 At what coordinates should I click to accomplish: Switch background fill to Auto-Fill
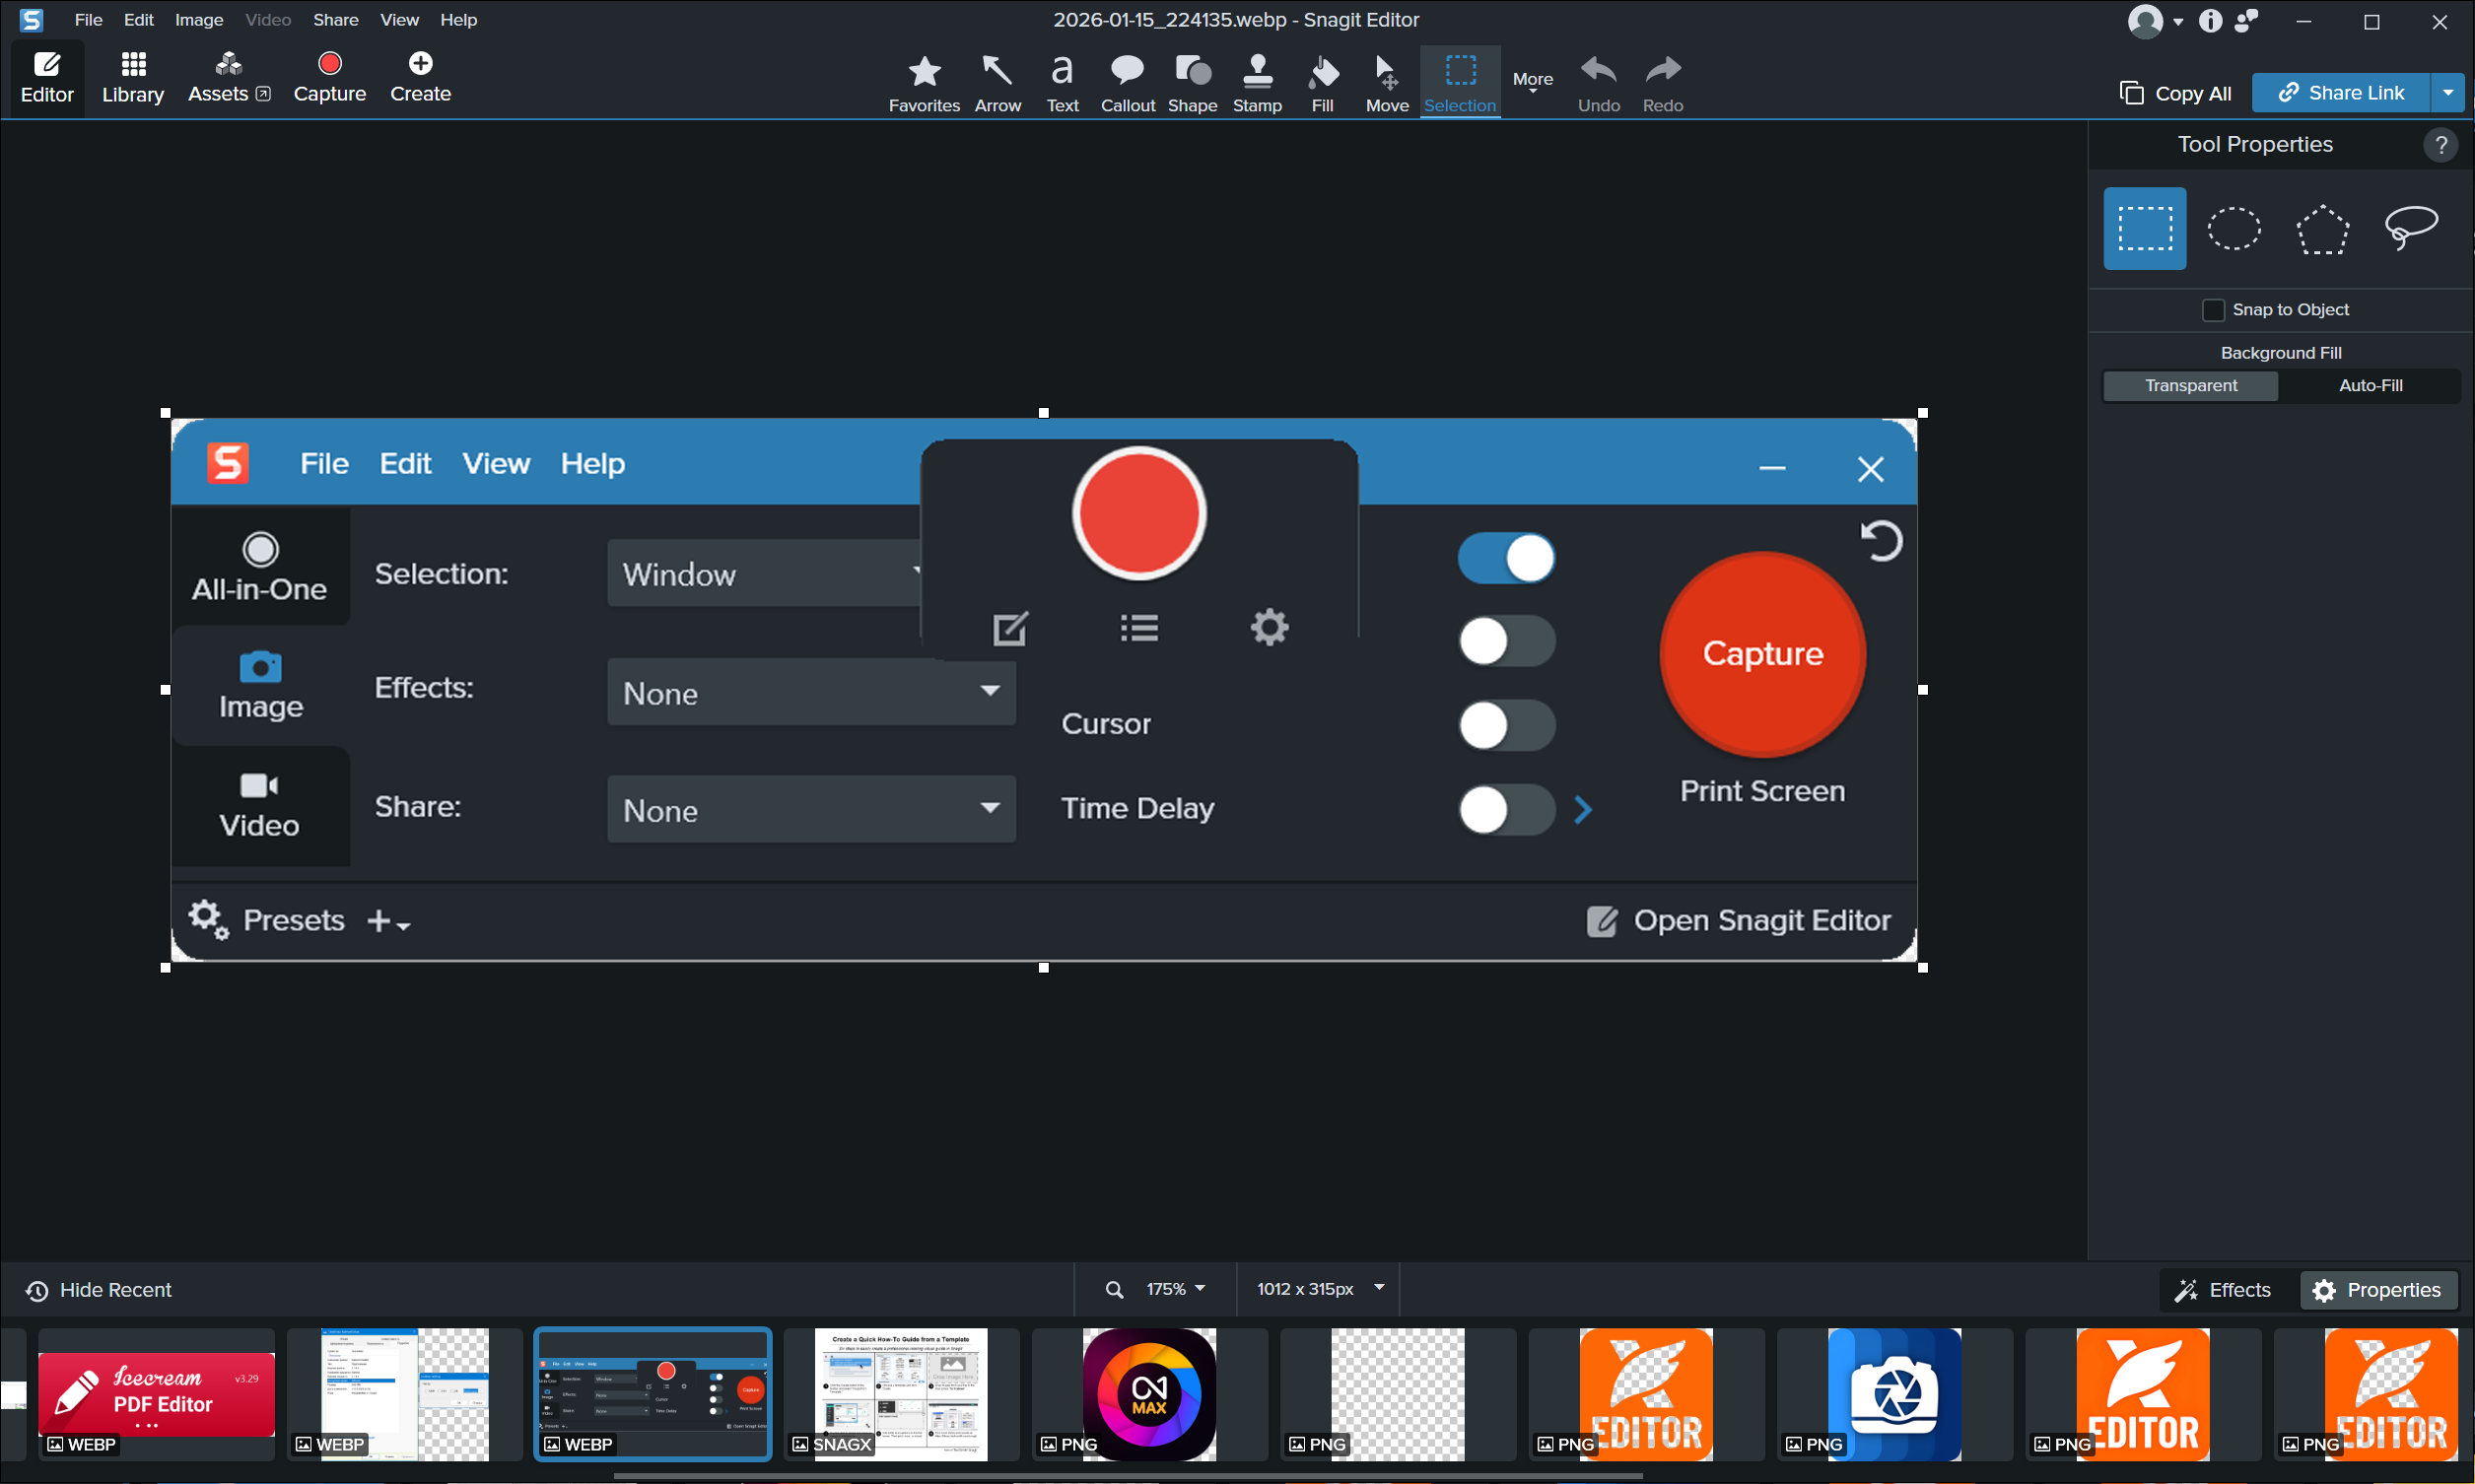click(2369, 386)
